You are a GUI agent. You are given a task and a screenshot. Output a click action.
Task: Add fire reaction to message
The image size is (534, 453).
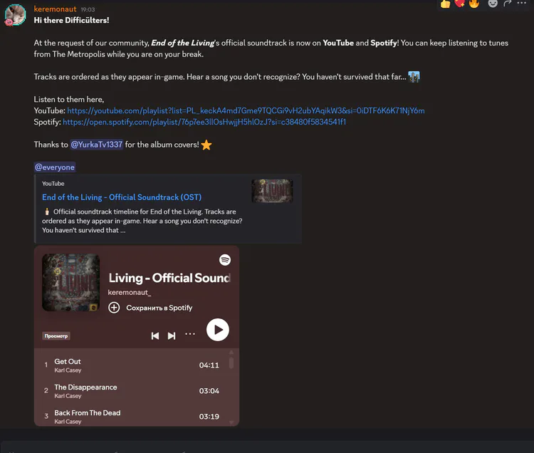[474, 4]
